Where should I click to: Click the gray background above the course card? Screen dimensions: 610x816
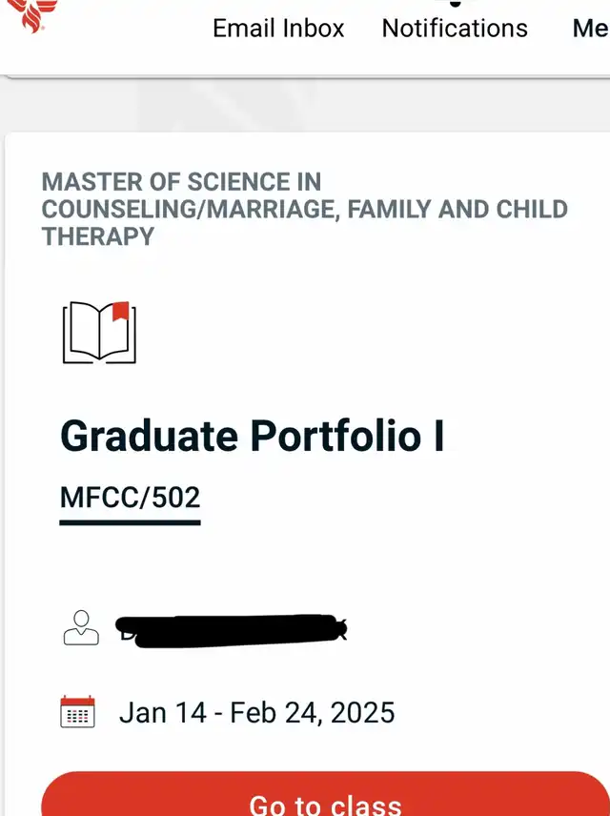click(x=305, y=107)
